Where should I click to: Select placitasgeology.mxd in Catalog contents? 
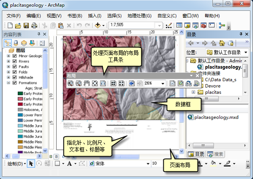click(213, 117)
